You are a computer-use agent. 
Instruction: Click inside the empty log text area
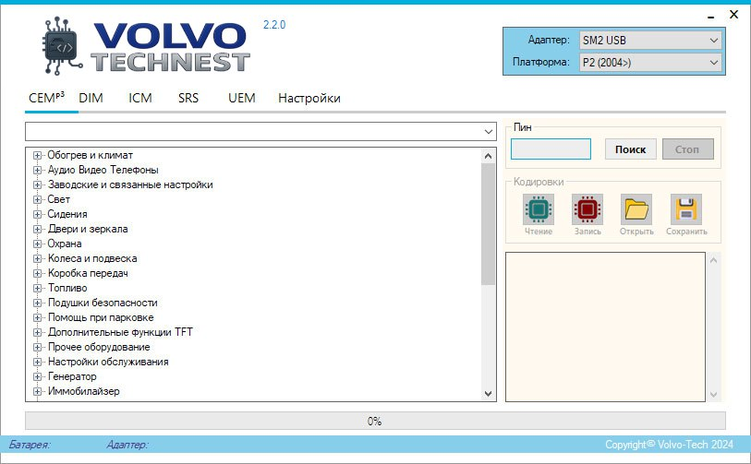coord(605,327)
